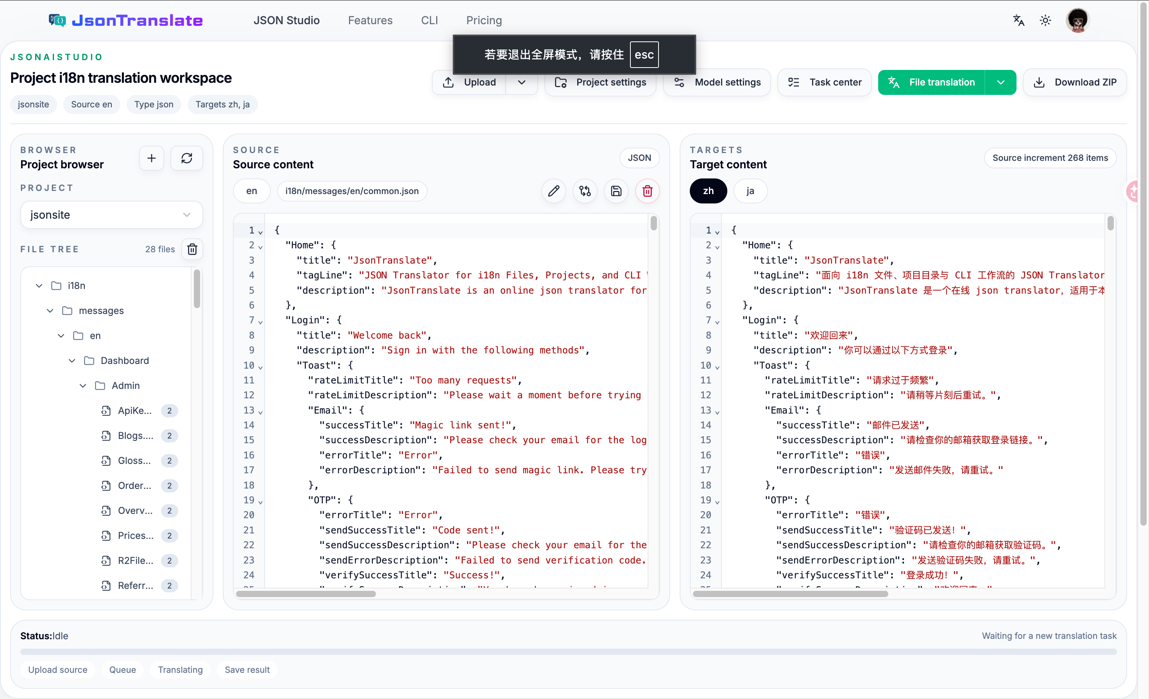This screenshot has width=1149, height=699.
Task: Open the Task center
Action: tap(825, 82)
